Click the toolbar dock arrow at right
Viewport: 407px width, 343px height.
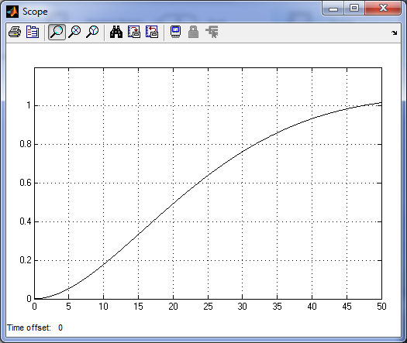[395, 33]
